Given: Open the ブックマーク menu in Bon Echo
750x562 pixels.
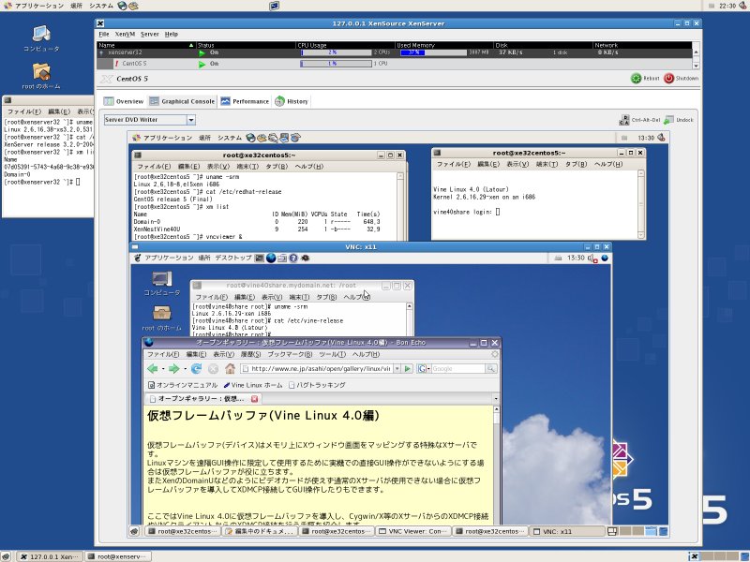Looking at the screenshot, I should pyautogui.click(x=290, y=355).
